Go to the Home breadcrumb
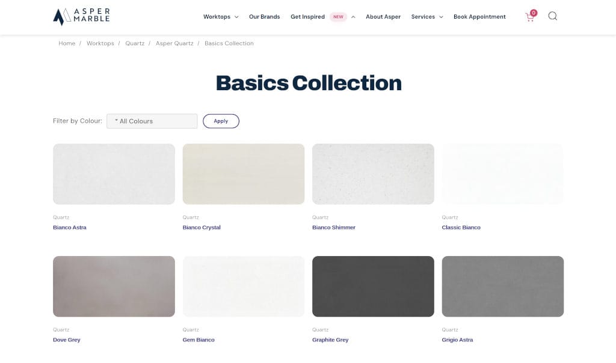Viewport: 616px width, 363px height. [67, 43]
